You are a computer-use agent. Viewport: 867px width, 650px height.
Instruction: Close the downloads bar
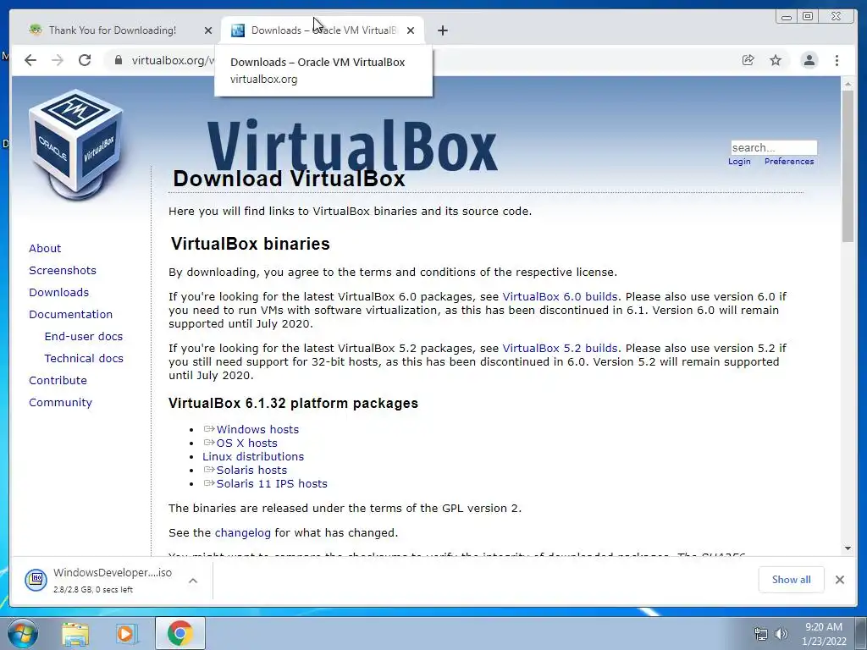pos(839,579)
